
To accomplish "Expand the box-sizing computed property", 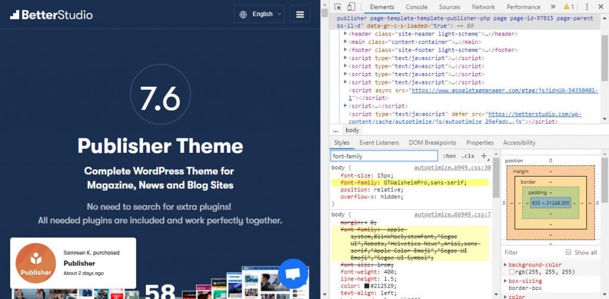I will [x=506, y=281].
